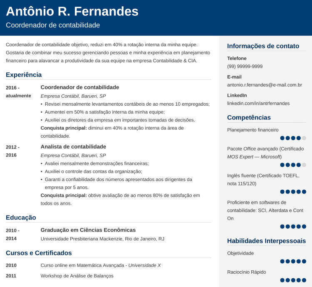Click the Inglês fluente skill rating dots

[293, 192]
